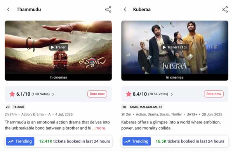Select the TAMIL, MALAYALAM, +3 tag
The height and width of the screenshot is (151, 233).
coord(146,107)
